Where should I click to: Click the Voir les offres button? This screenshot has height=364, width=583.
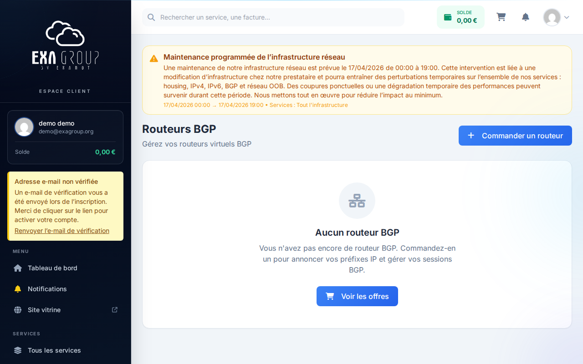(357, 296)
